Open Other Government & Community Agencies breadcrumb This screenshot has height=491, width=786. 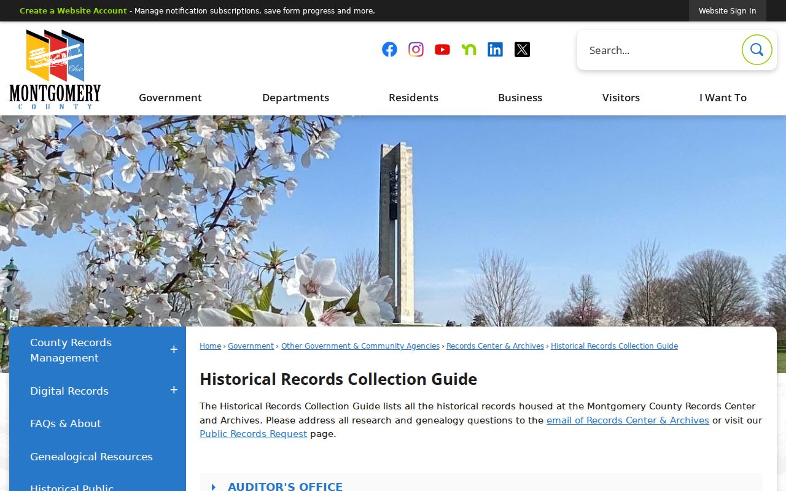[360, 346]
